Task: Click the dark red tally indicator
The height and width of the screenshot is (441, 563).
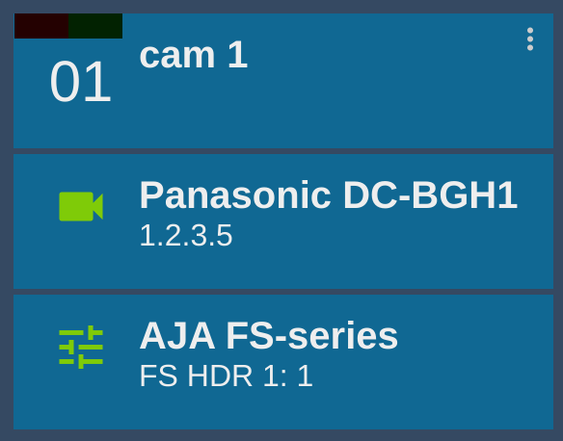Action: tap(41, 26)
